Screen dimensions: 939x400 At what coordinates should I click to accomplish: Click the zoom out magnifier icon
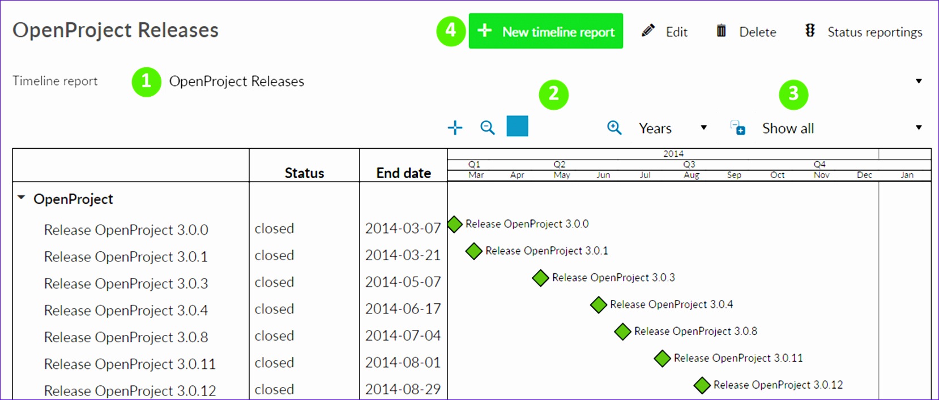click(x=487, y=128)
